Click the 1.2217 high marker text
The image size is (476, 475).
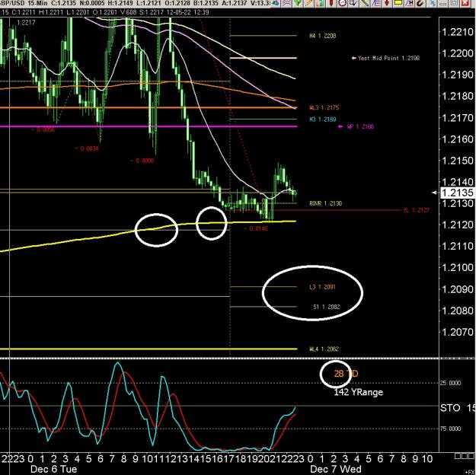tap(26, 23)
